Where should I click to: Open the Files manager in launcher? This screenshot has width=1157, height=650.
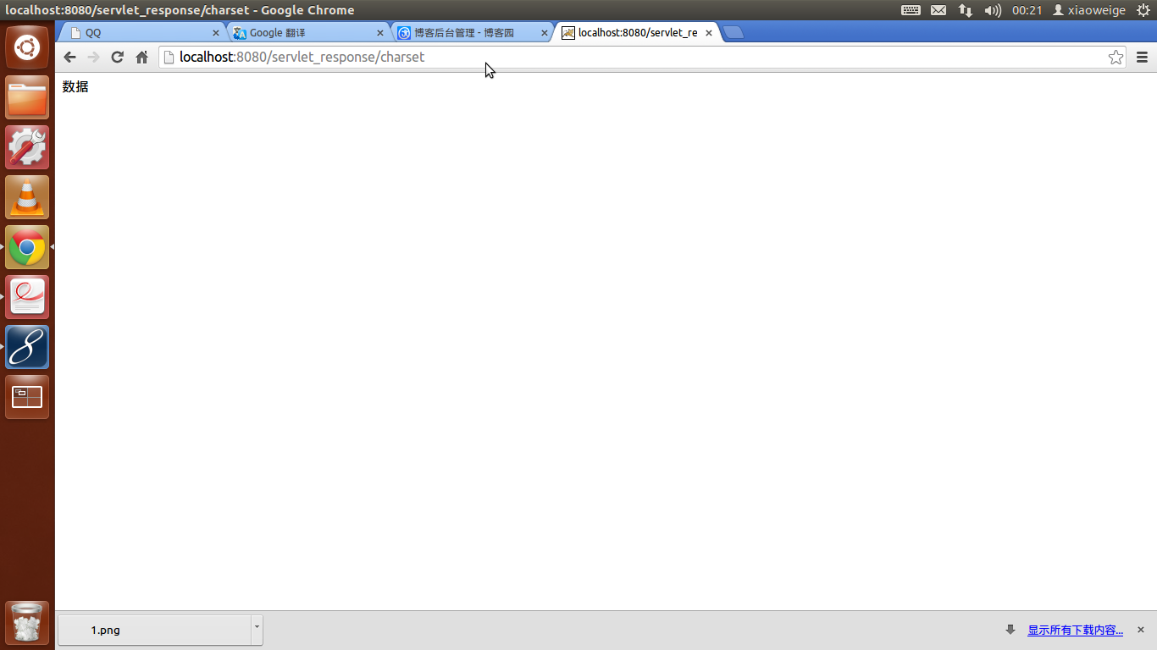click(27, 97)
